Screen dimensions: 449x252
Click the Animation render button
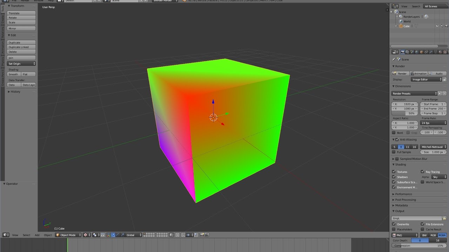pos(418,73)
